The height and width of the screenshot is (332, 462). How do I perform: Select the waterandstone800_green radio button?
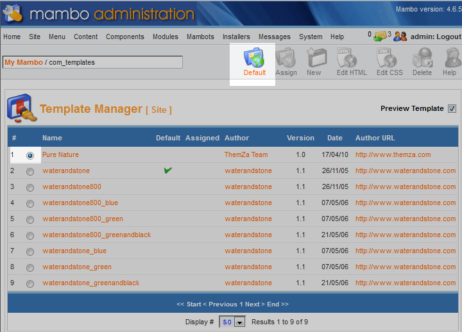tap(30, 220)
